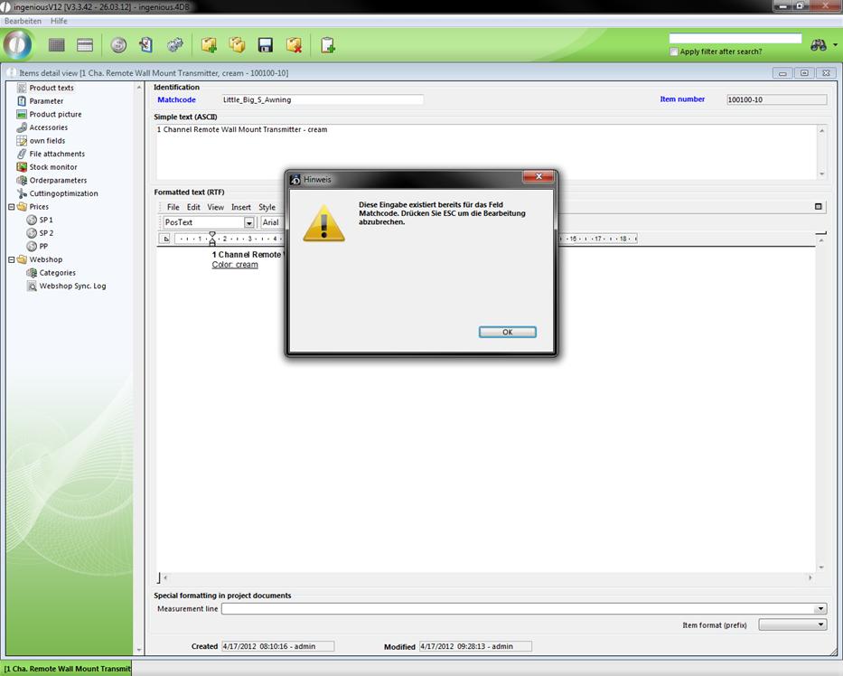Collapse the Prices tree node
The height and width of the screenshot is (676, 843).
tap(12, 207)
